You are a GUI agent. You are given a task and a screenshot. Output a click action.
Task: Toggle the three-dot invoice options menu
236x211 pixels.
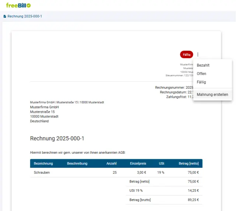(198, 54)
